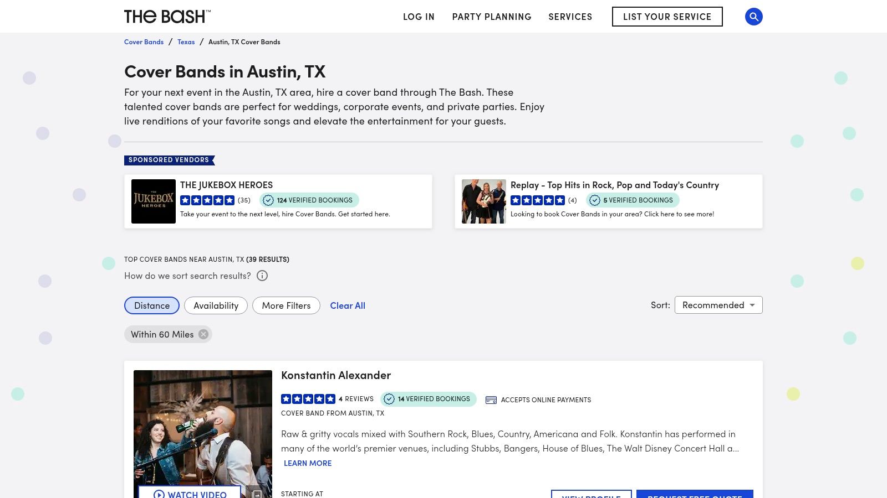Open the Services menu
Viewport: 887px width, 498px height.
click(x=570, y=17)
